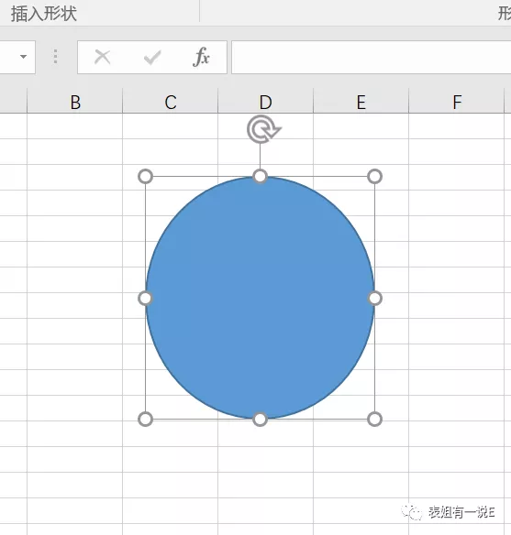Click the formula bar three-dot resize grip

55,57
